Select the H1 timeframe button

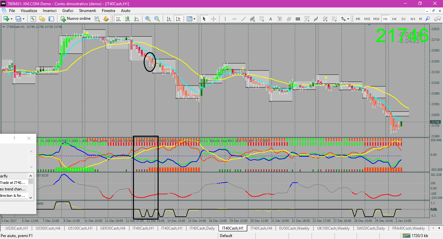point(385,19)
